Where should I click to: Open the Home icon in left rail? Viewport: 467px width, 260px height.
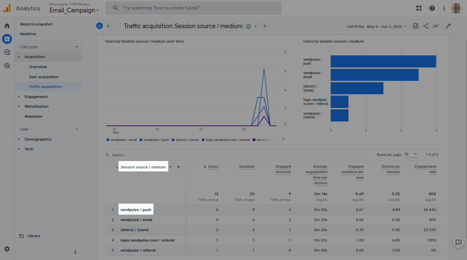point(7,26)
